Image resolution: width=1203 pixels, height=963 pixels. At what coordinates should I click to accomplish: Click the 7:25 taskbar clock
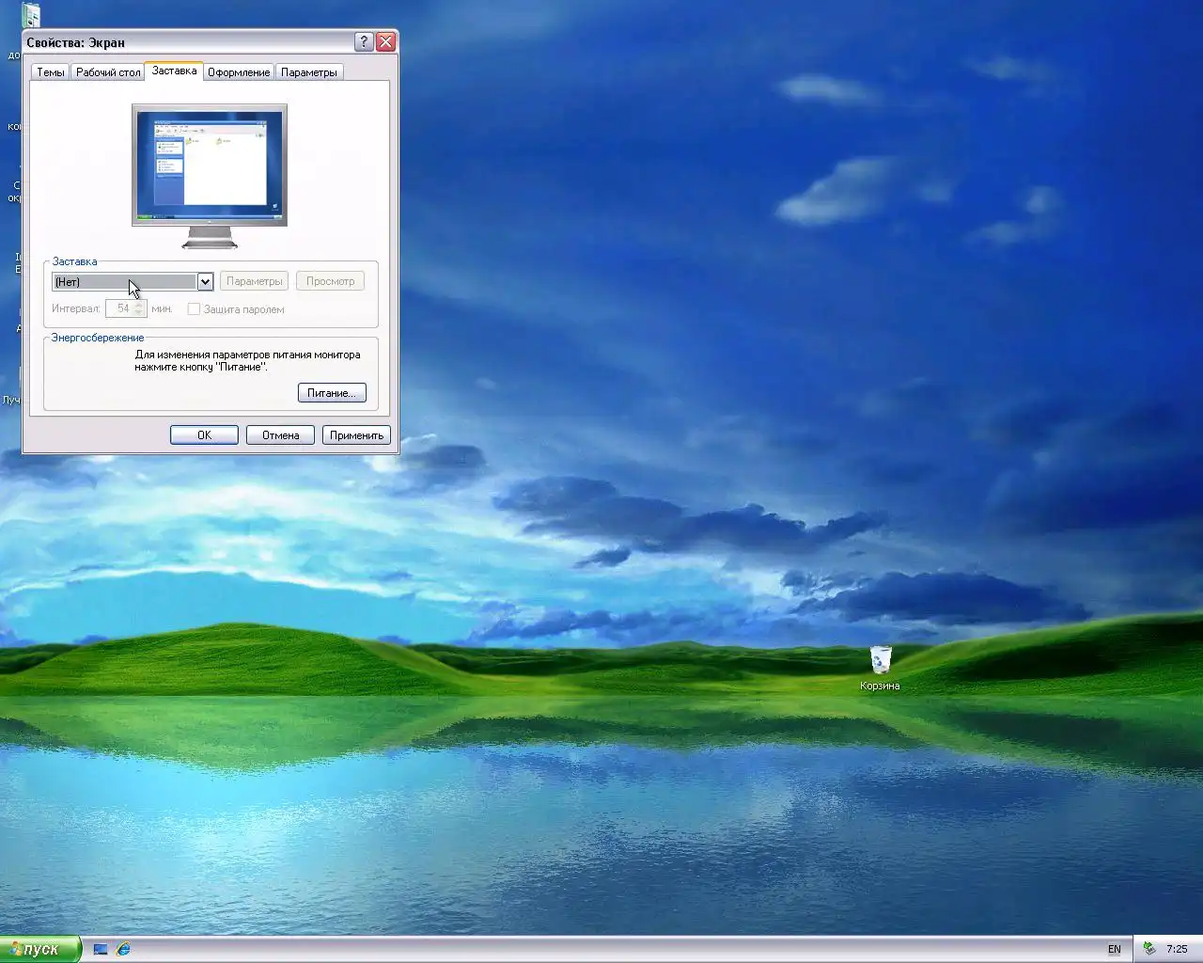coord(1177,949)
